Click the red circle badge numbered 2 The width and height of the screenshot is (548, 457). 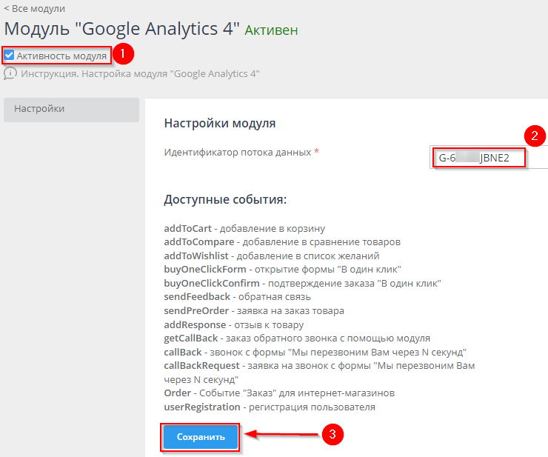pos(535,136)
